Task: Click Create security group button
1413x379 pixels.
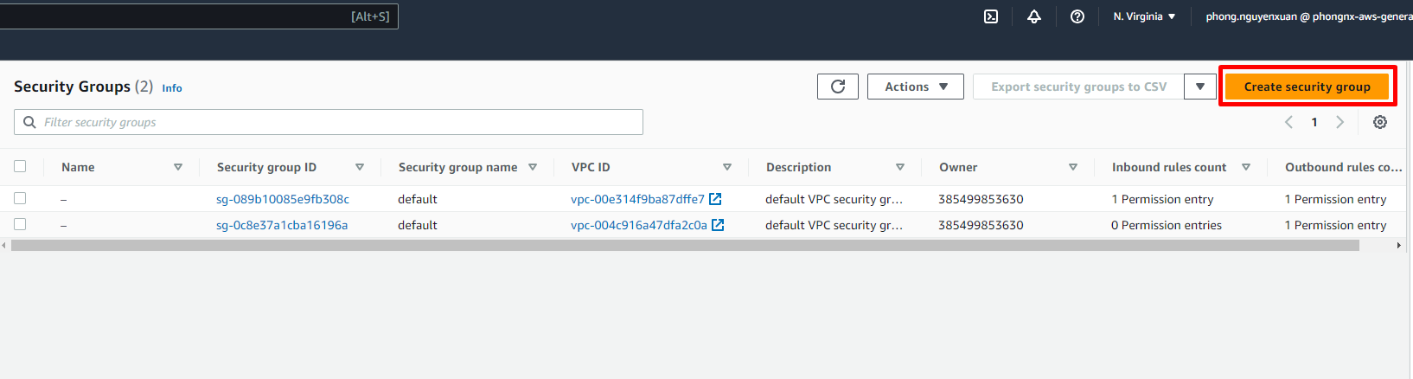Action: [1307, 87]
